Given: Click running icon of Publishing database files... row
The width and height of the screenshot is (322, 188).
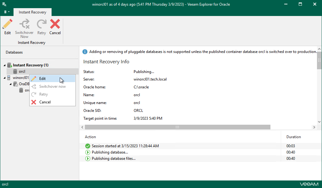Looking at the screenshot, I should click(x=88, y=159).
